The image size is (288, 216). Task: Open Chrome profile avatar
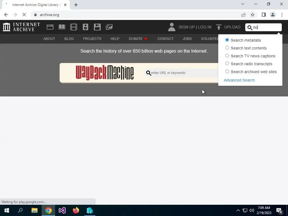[x=273, y=15]
